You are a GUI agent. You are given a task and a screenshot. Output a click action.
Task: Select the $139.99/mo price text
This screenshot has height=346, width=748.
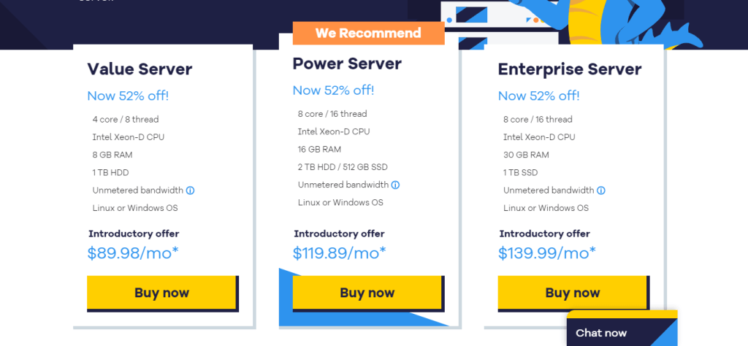[x=546, y=253]
